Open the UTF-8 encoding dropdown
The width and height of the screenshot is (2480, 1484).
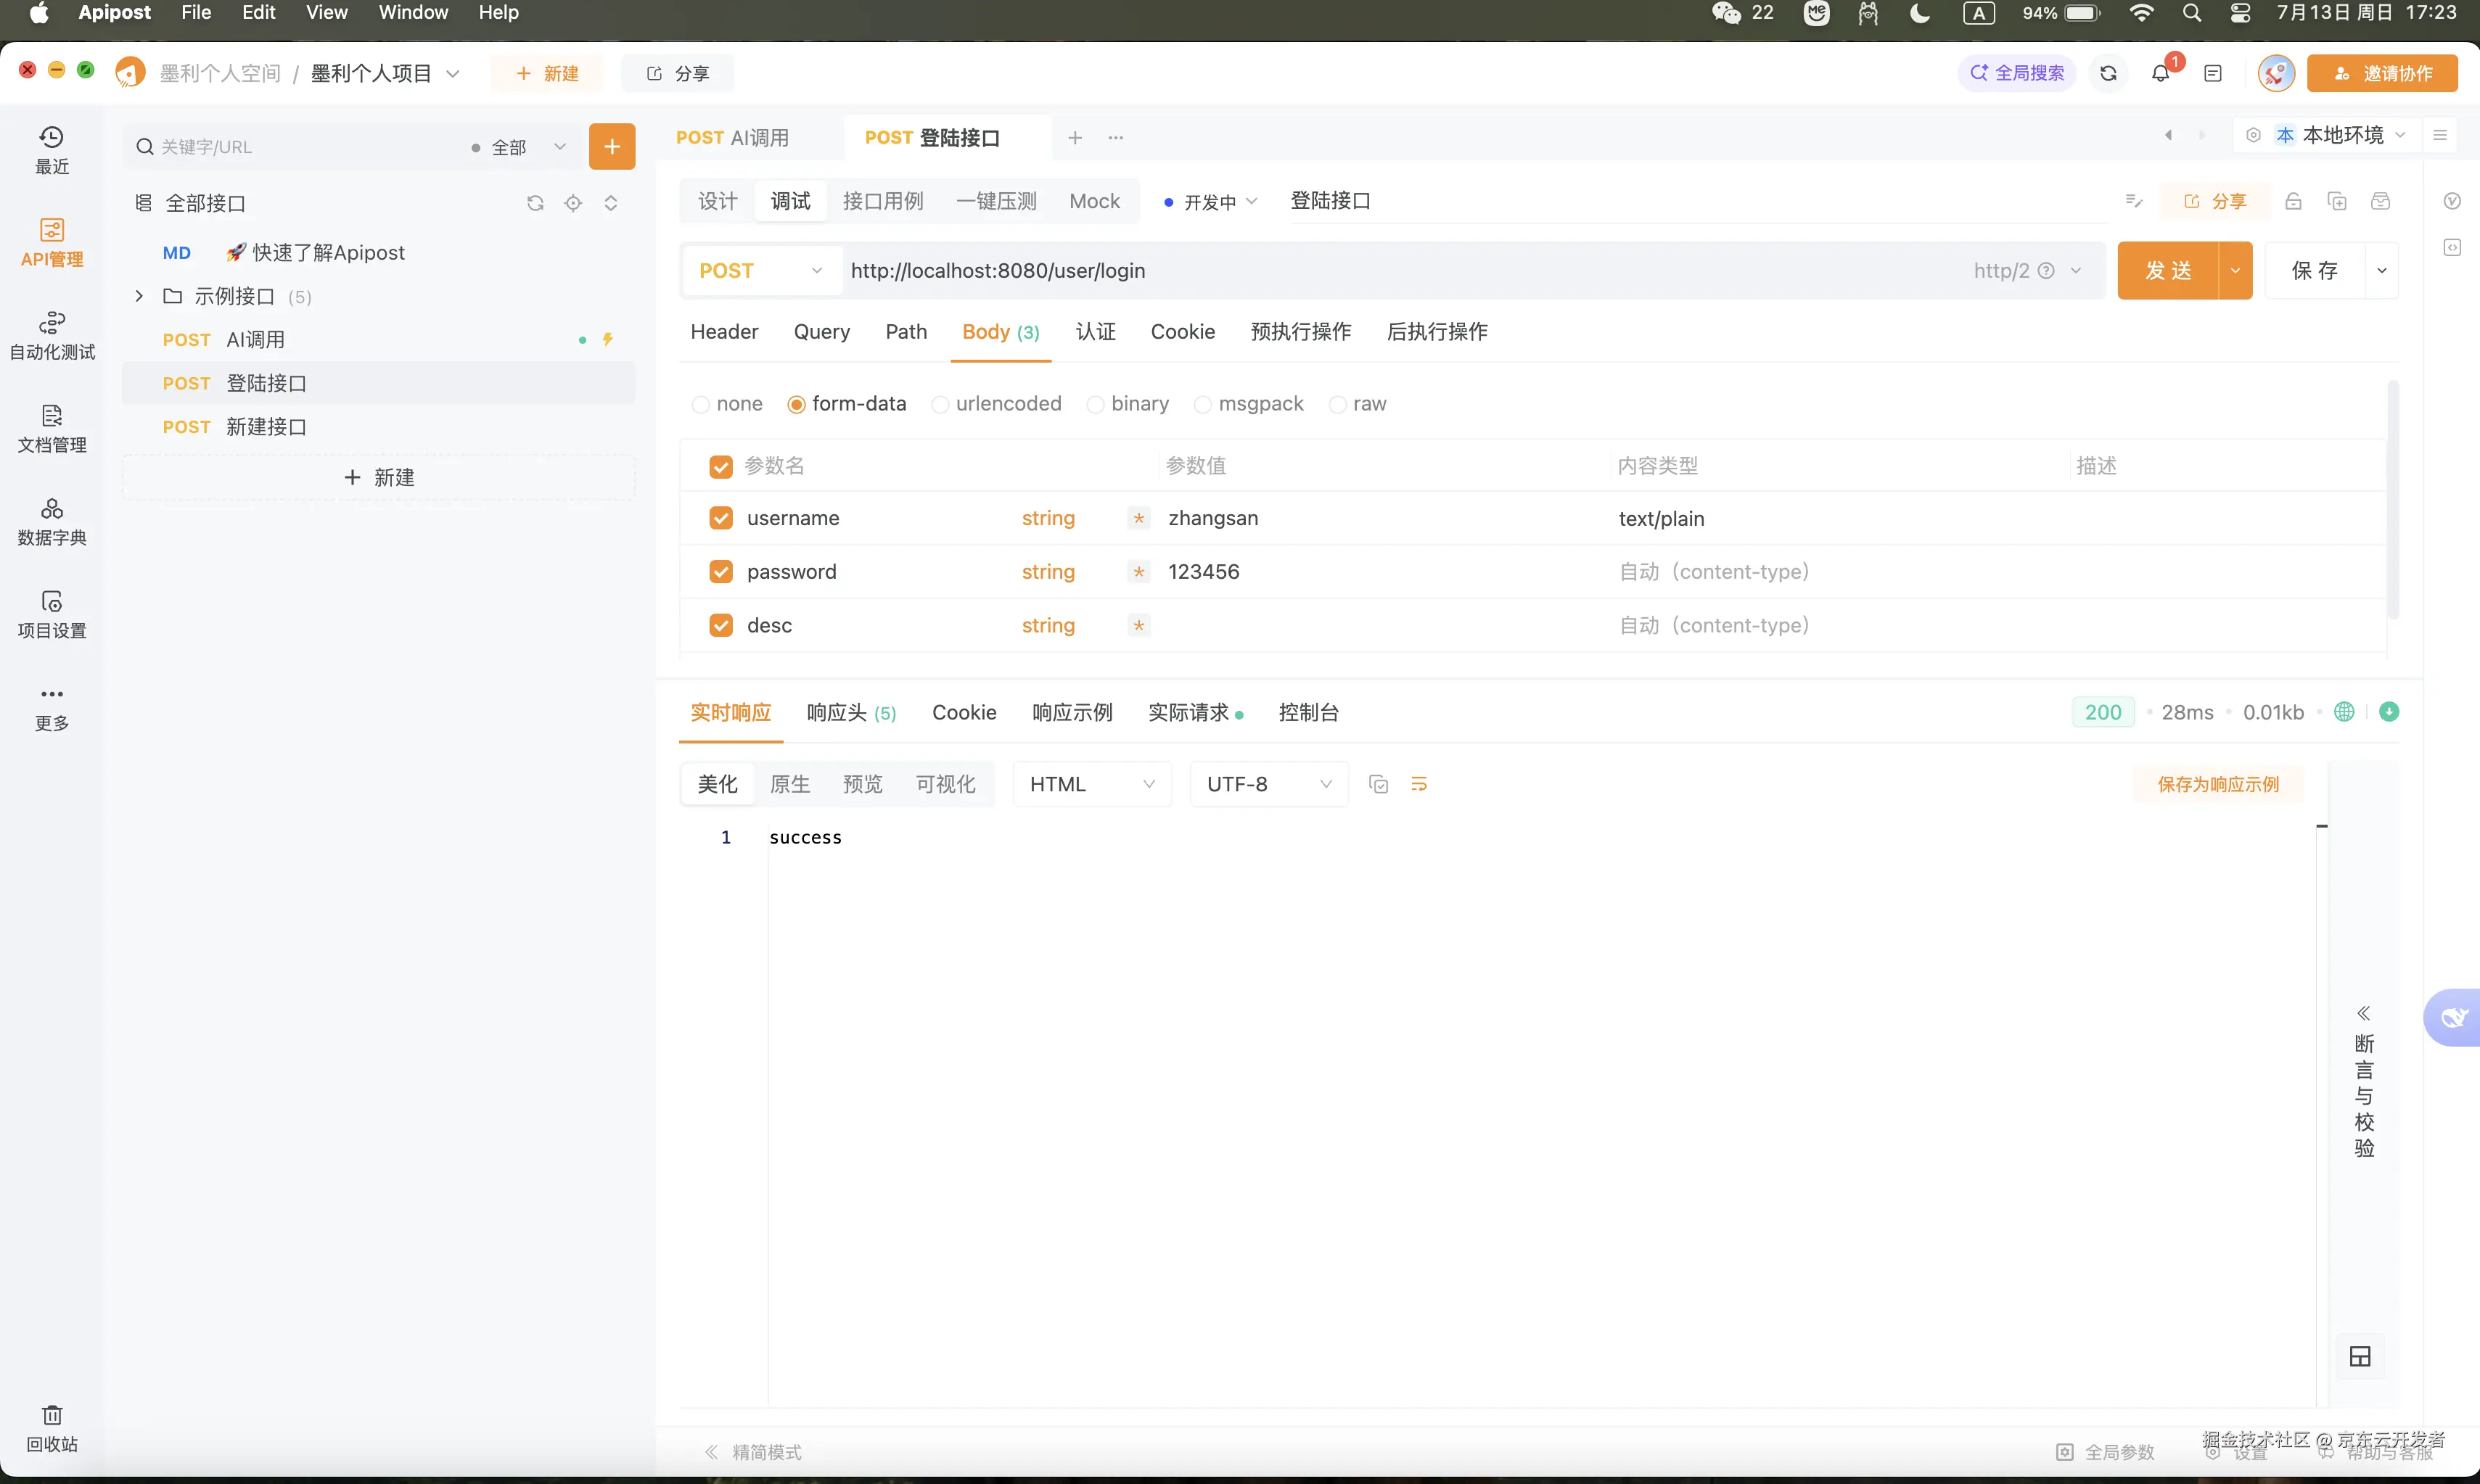(x=1268, y=784)
